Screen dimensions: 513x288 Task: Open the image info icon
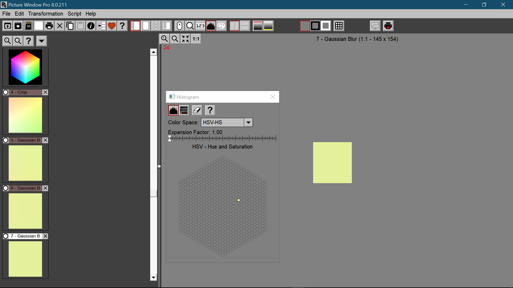[x=91, y=25]
